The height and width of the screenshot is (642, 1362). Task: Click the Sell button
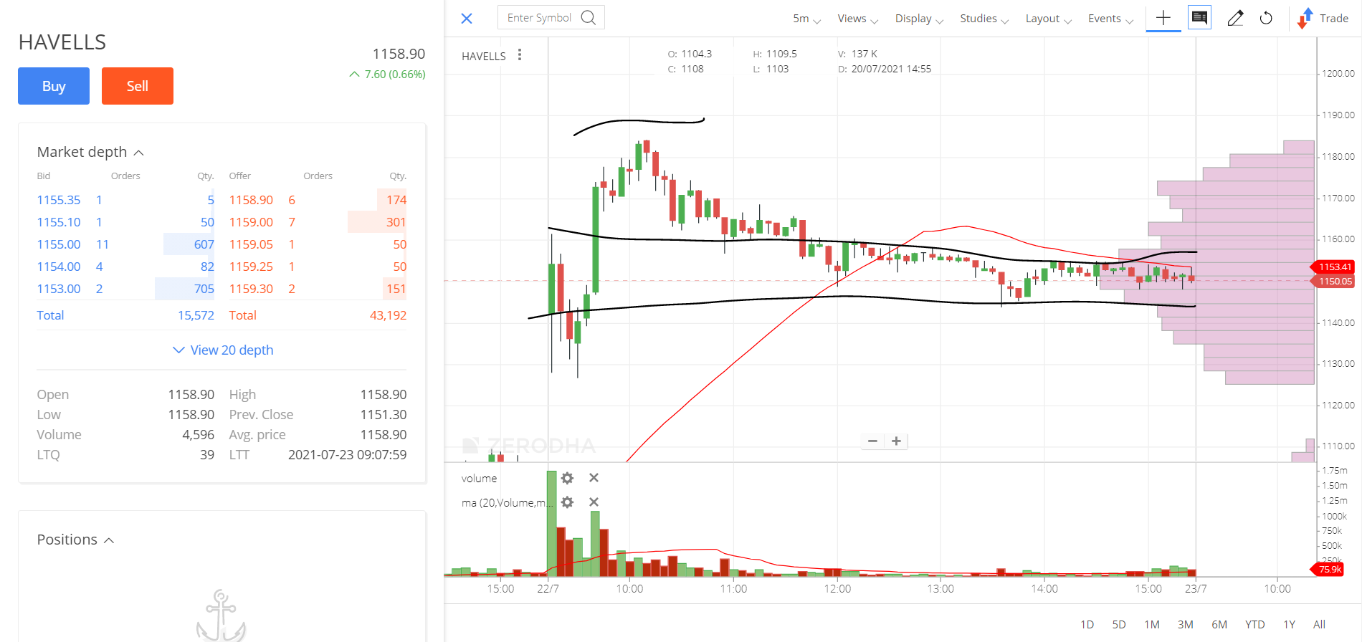[138, 86]
